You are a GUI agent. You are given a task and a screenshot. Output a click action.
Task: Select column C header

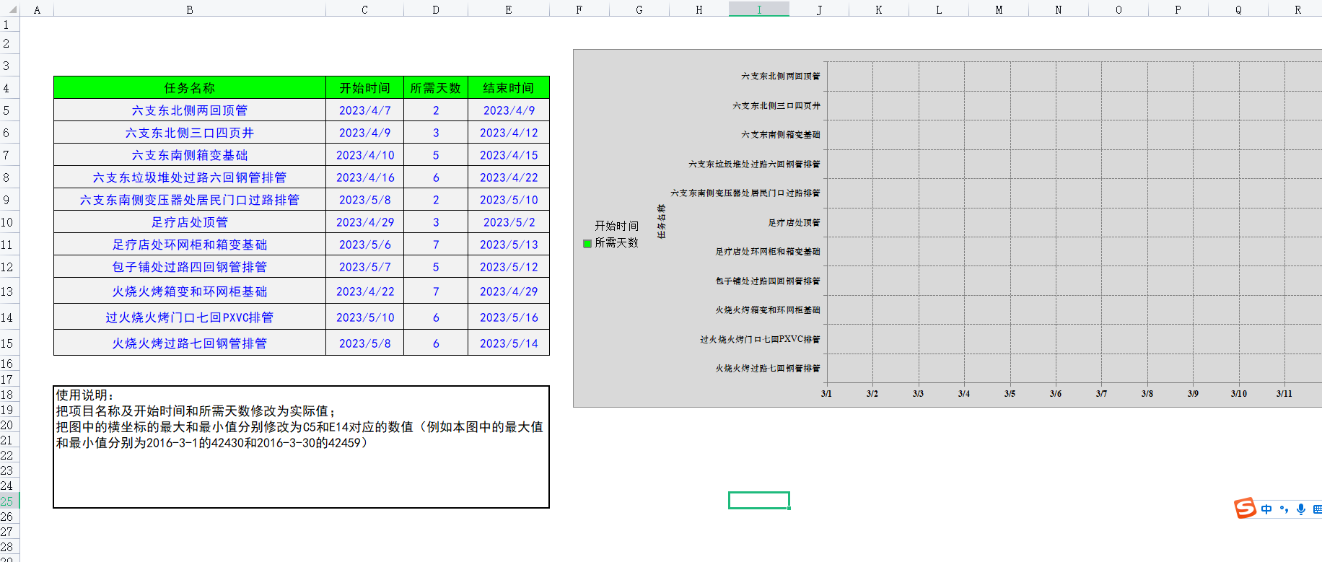[x=364, y=9]
